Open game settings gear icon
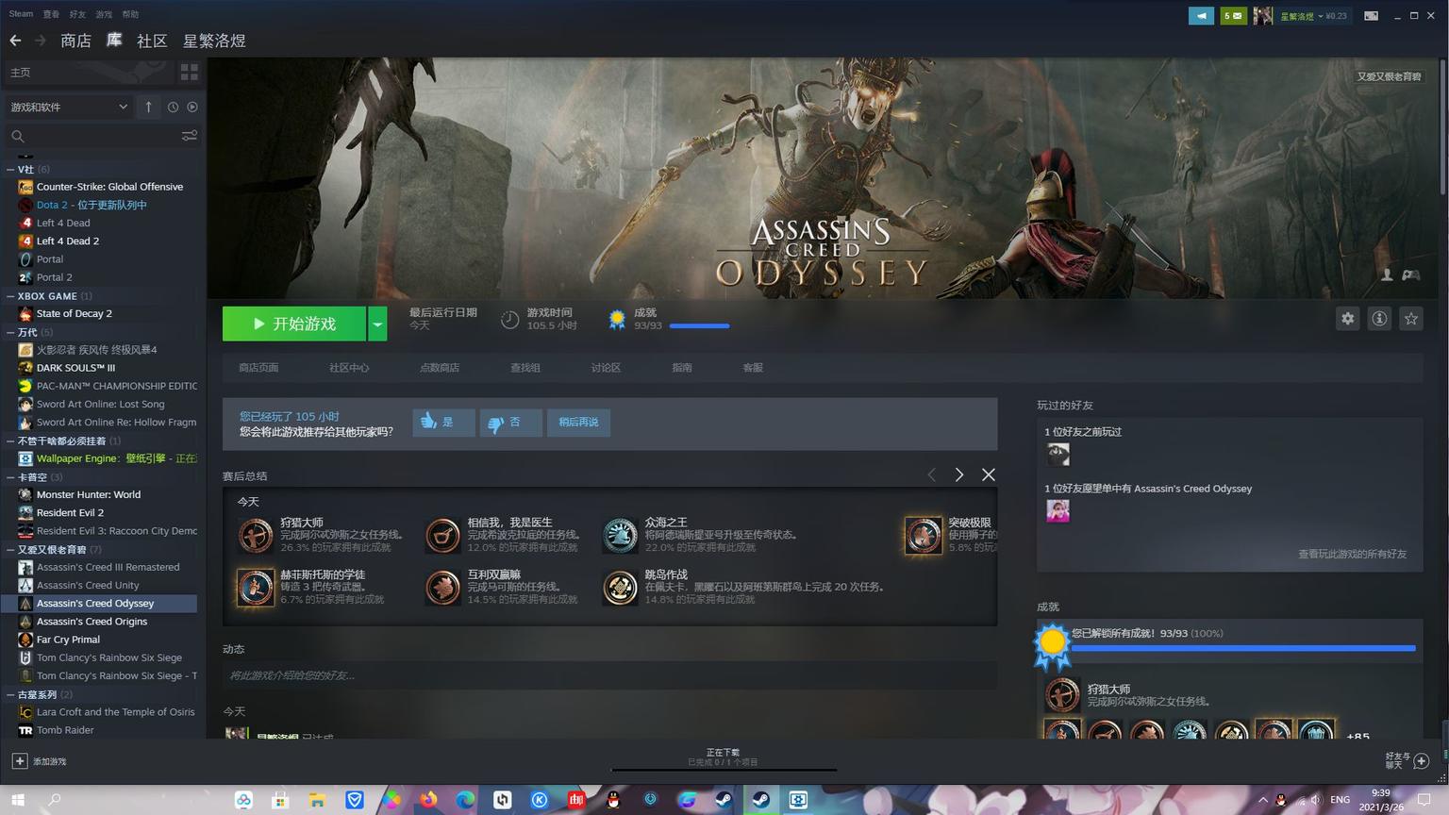The height and width of the screenshot is (815, 1449). (x=1347, y=319)
